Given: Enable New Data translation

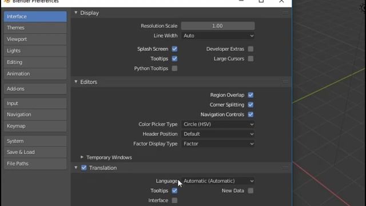Looking at the screenshot, I should [x=250, y=191].
